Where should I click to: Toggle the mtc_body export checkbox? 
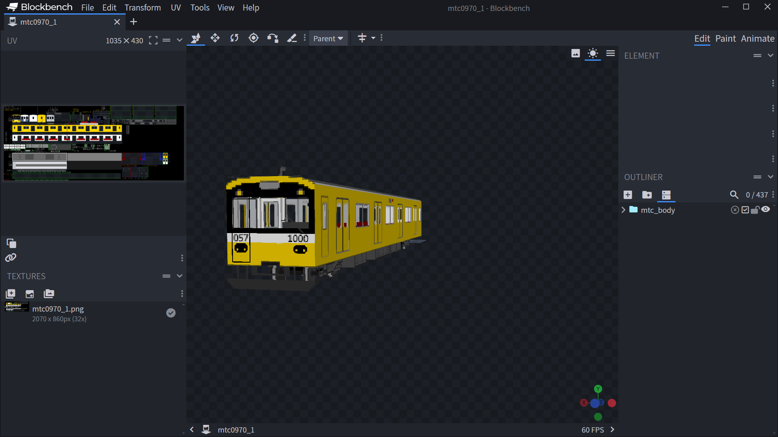tap(745, 210)
